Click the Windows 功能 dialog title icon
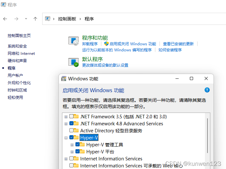This screenshot has width=226, height=169. (64, 78)
